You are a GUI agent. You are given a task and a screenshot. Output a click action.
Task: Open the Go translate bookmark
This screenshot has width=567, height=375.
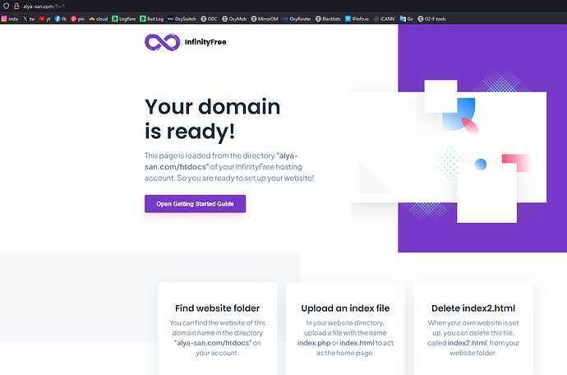pyautogui.click(x=406, y=19)
